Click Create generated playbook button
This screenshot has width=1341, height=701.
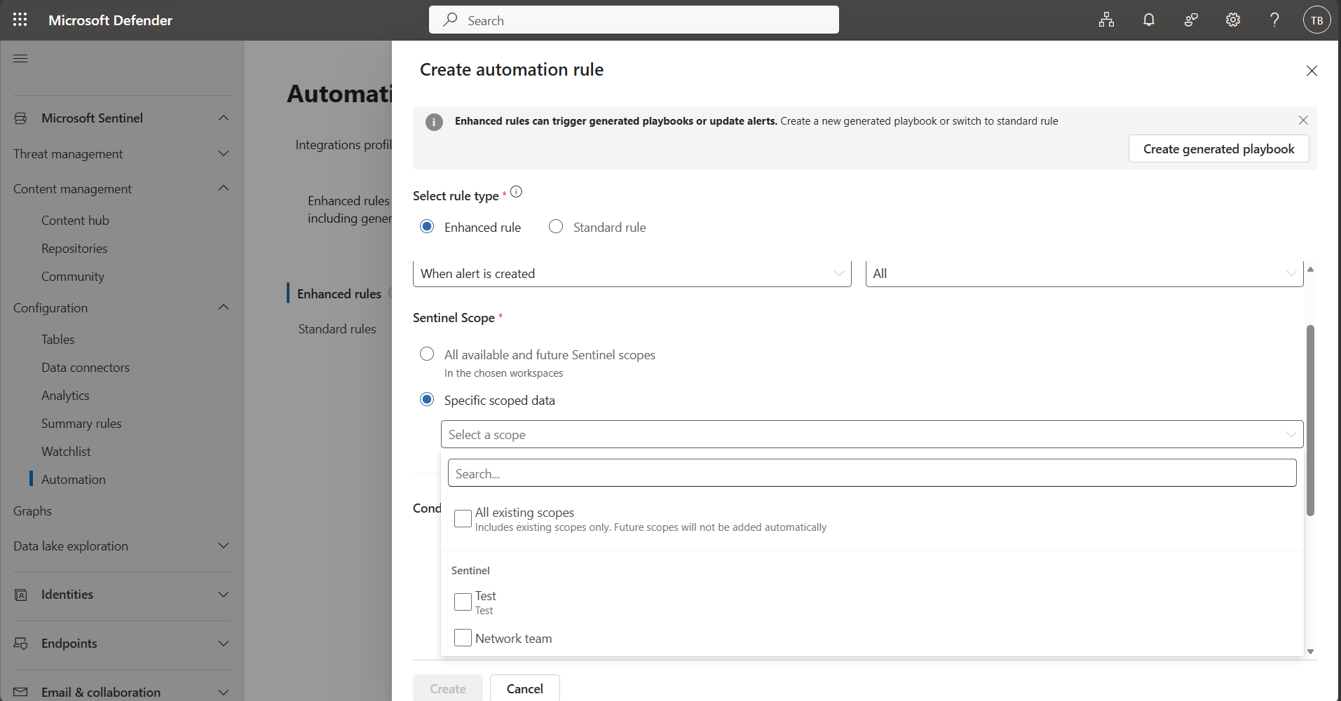click(1218, 149)
